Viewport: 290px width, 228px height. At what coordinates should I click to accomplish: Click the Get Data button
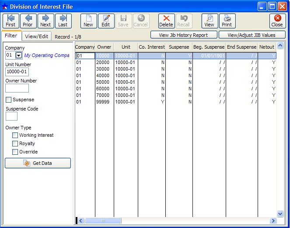[x=38, y=163]
